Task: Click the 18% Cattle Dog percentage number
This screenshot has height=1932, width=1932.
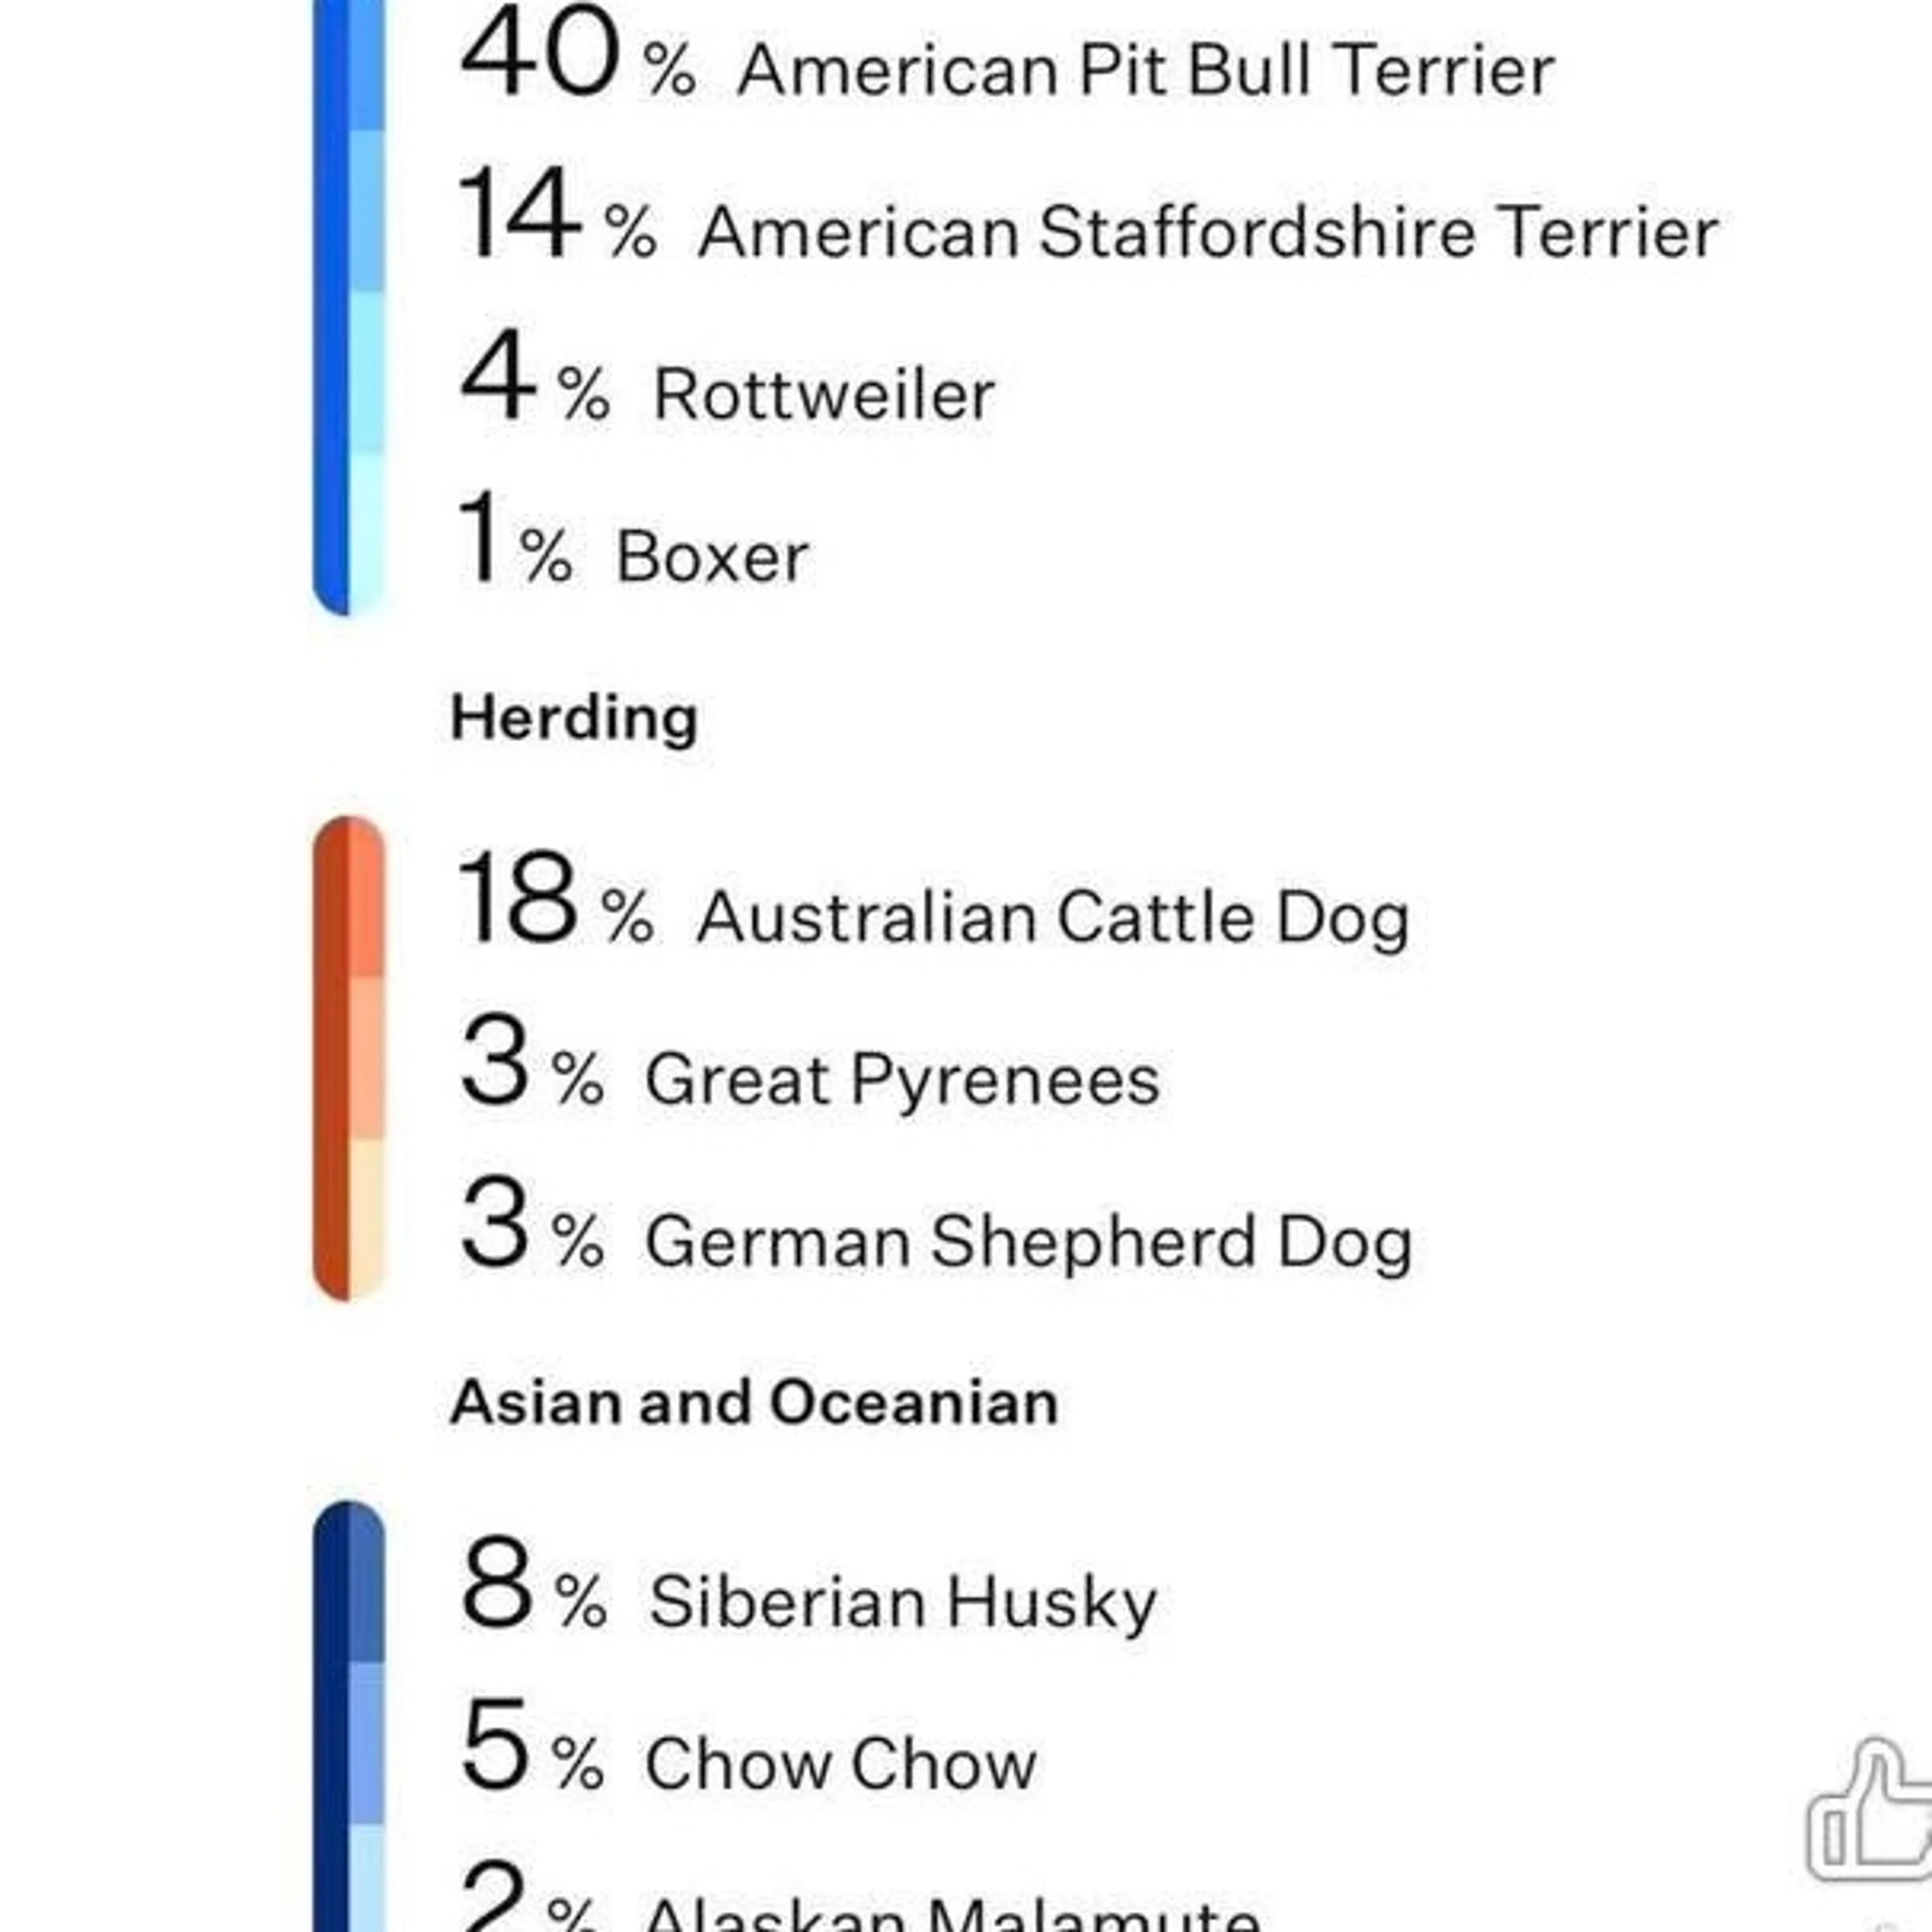Action: coord(518,898)
